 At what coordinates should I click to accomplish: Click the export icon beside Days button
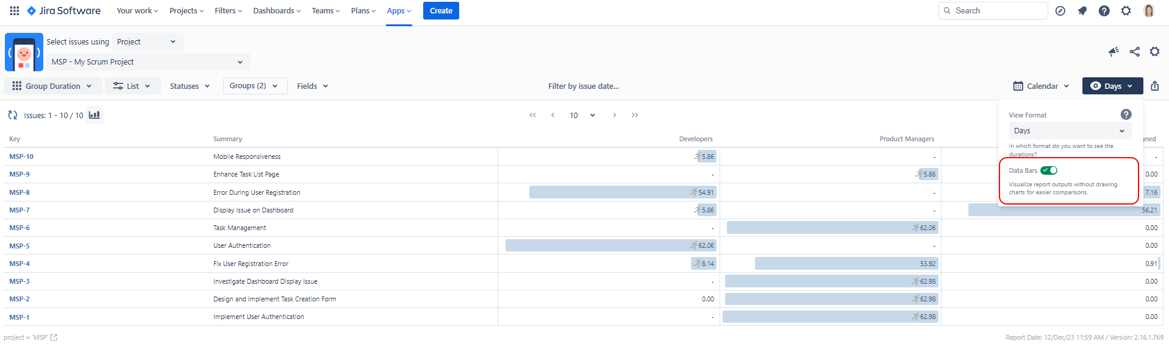(1154, 86)
